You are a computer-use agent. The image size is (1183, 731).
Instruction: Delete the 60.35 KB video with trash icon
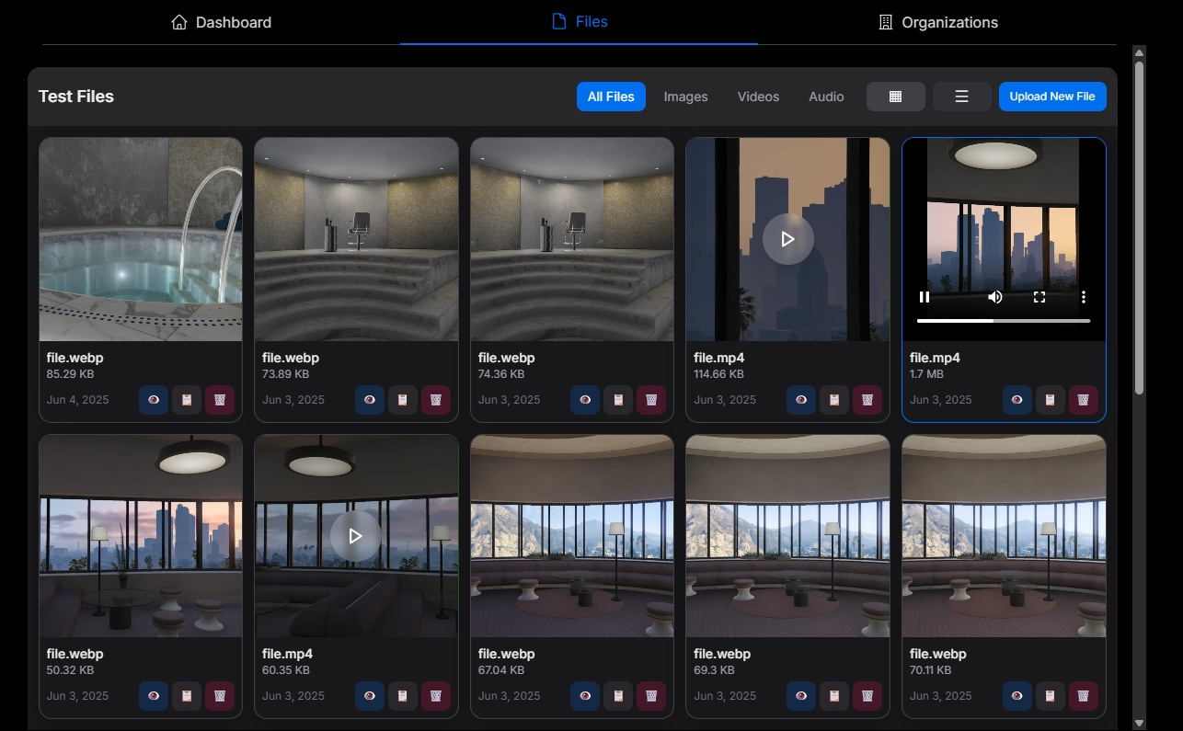click(436, 696)
